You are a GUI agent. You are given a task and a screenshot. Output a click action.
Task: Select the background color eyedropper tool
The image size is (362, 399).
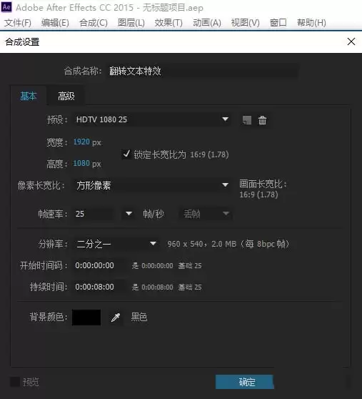pyautogui.click(x=116, y=317)
